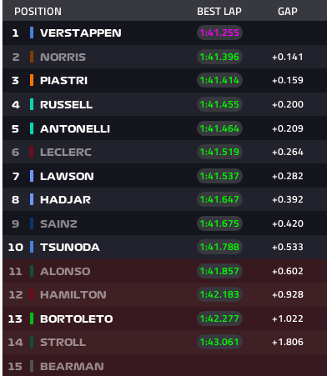Select the Hadjar driver name
The image size is (327, 376).
(65, 200)
